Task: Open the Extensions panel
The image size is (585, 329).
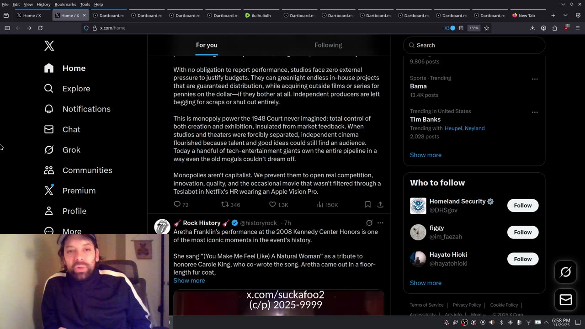Action: (554, 28)
